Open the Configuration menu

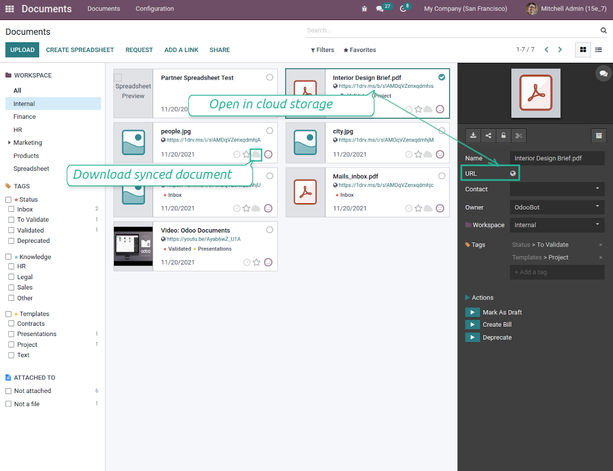(155, 9)
